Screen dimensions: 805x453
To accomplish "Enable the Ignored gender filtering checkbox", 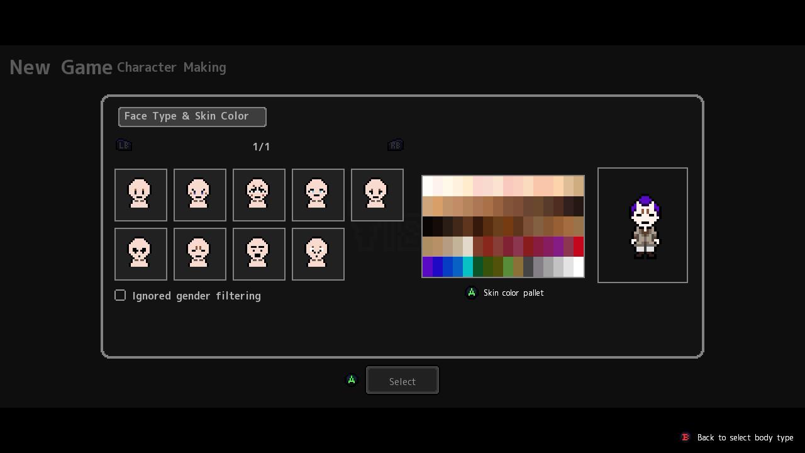I will point(120,295).
